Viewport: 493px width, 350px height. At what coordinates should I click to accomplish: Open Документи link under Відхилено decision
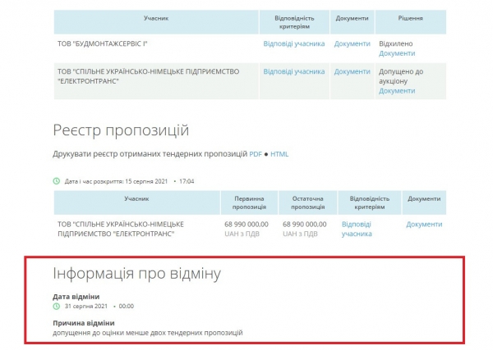(x=397, y=53)
